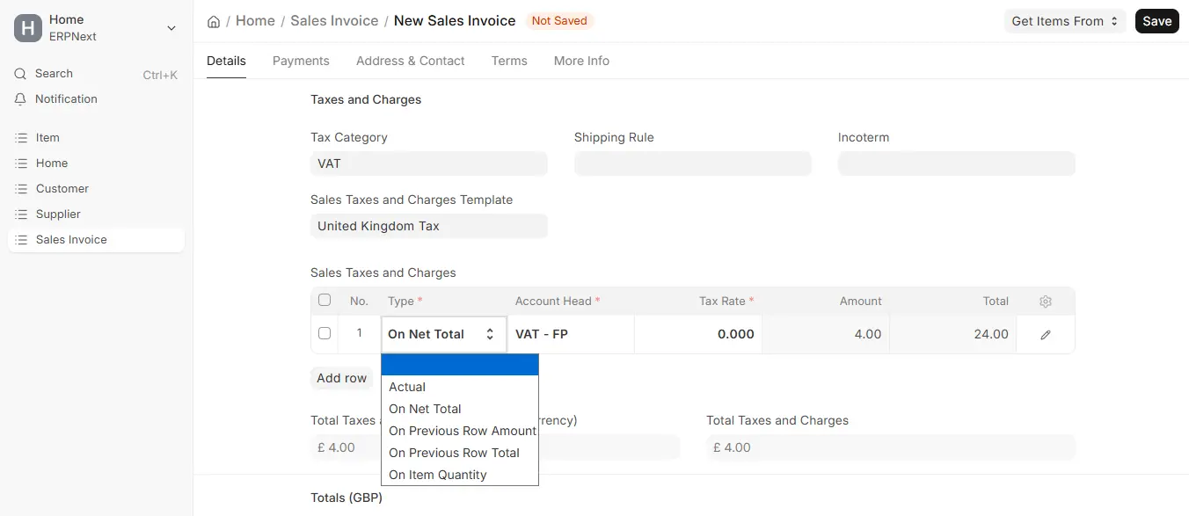Screen dimensions: 1189x516
Task: Choose On Net Total from the dropdown list
Action: (460, 409)
